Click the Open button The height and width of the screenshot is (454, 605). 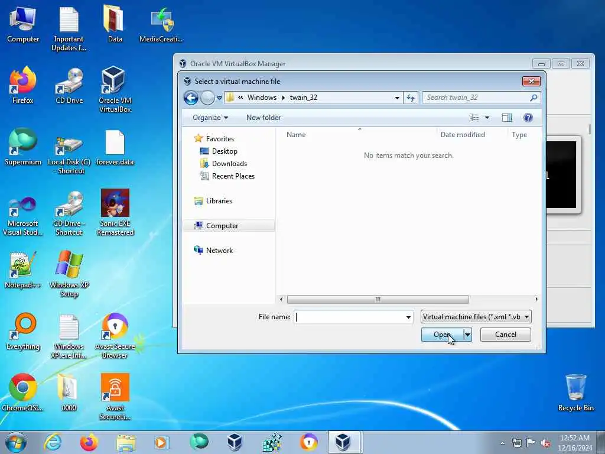click(x=442, y=335)
